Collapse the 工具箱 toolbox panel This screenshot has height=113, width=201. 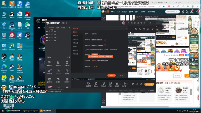pyautogui.click(x=68, y=57)
